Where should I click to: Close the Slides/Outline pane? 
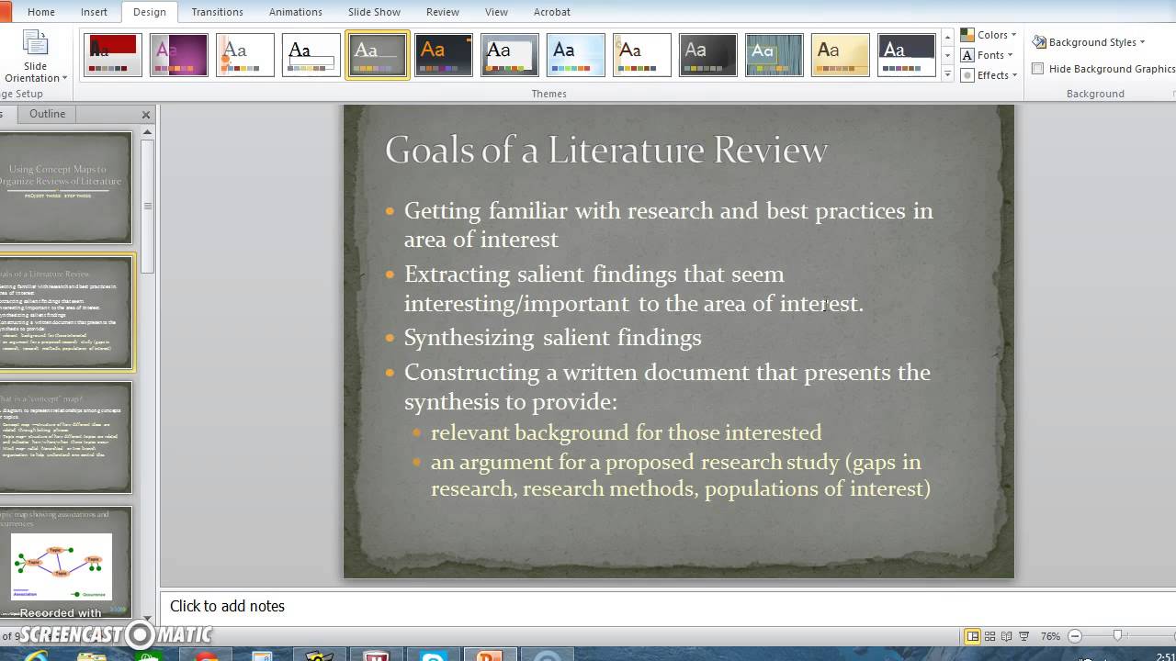click(x=145, y=115)
